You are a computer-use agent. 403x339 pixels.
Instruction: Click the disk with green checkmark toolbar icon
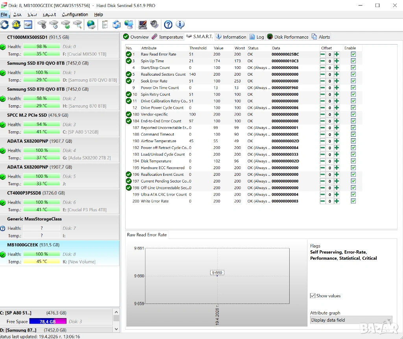(66, 25)
